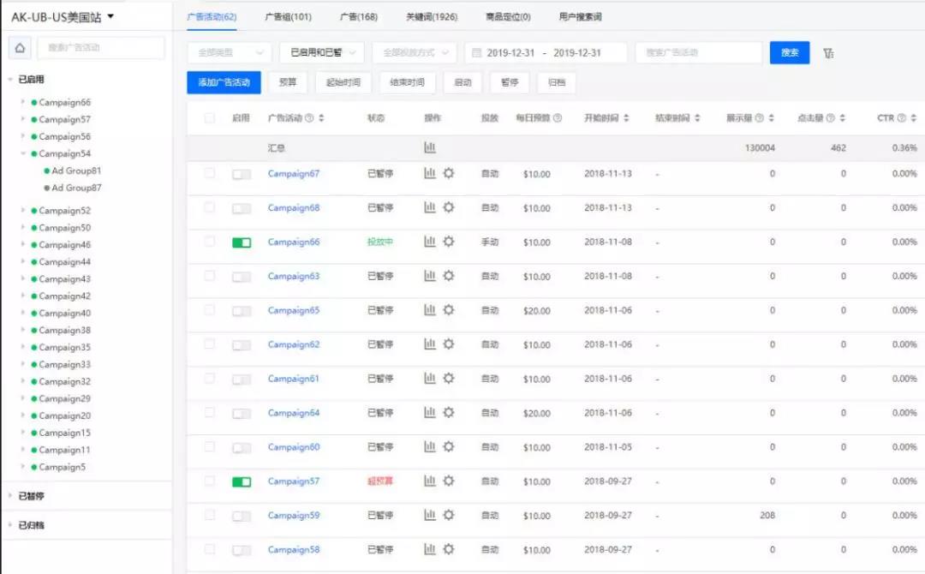Image resolution: width=925 pixels, height=574 pixels.
Task: Open settings gear for Campaign64
Action: click(449, 413)
